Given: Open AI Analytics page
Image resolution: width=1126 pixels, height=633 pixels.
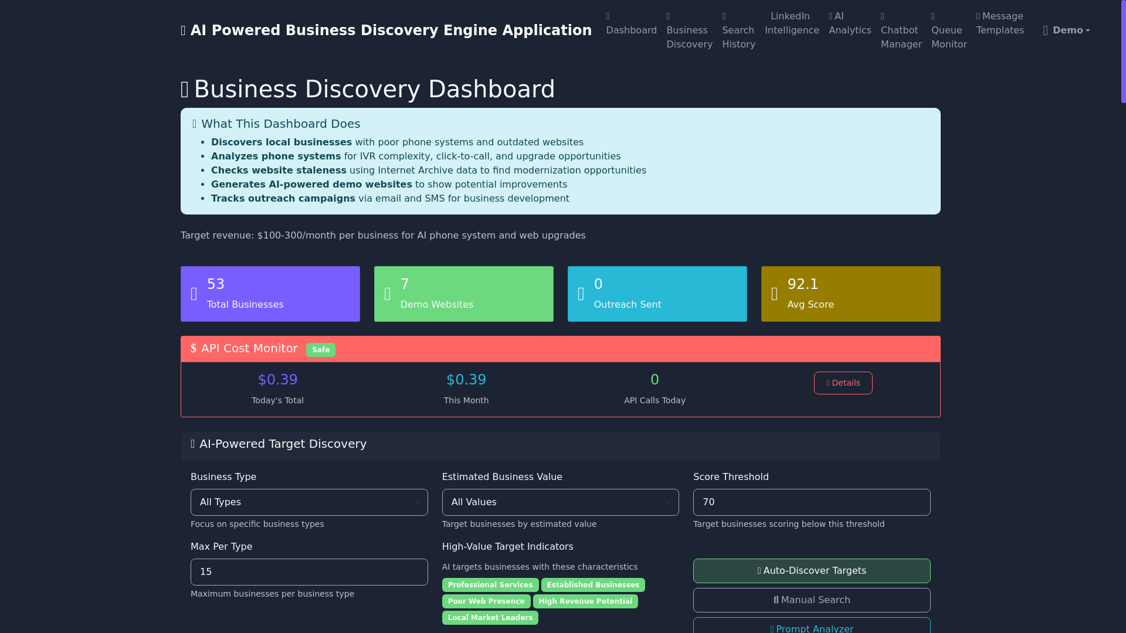Looking at the screenshot, I should [850, 23].
